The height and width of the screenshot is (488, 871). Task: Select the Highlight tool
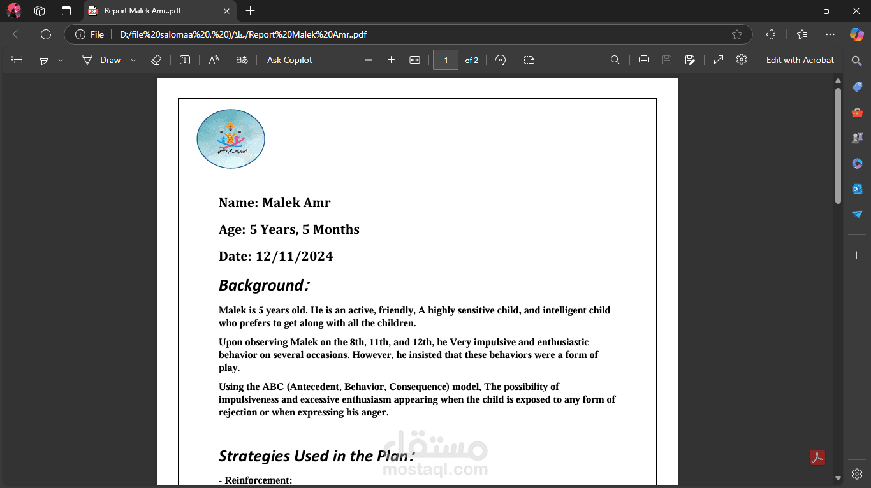[44, 60]
